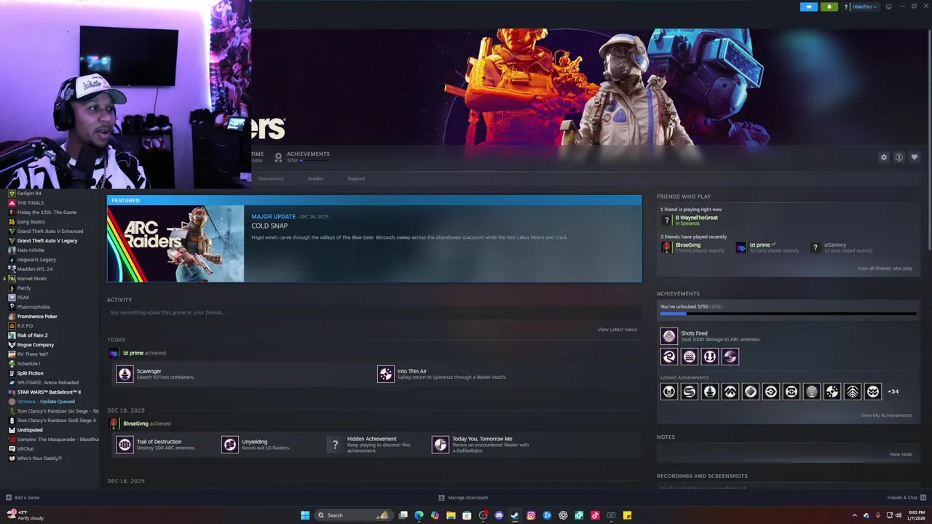The image size is (932, 524).
Task: Open BlvseGvng's avatar in Friends Who Play
Action: [x=666, y=247]
